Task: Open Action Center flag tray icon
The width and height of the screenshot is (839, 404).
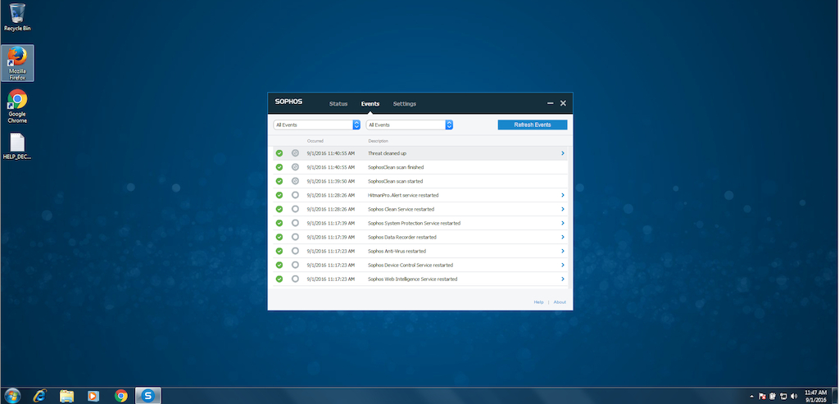Action: (x=762, y=397)
